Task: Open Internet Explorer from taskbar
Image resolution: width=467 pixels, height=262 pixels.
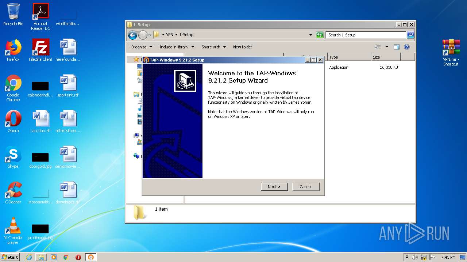Action: click(x=29, y=257)
